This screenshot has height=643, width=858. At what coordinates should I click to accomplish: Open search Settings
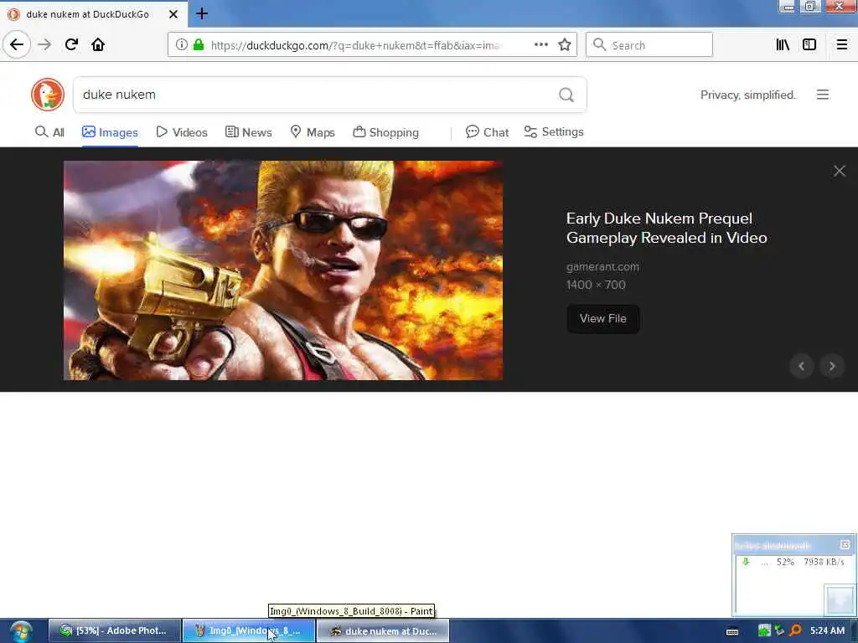pyautogui.click(x=554, y=131)
